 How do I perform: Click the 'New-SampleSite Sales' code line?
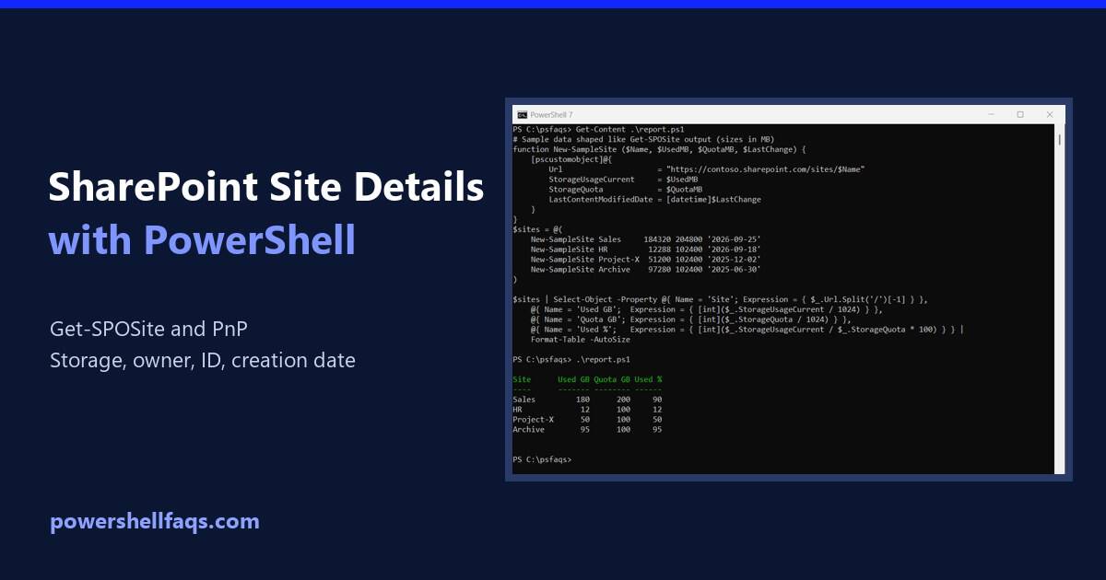(645, 238)
